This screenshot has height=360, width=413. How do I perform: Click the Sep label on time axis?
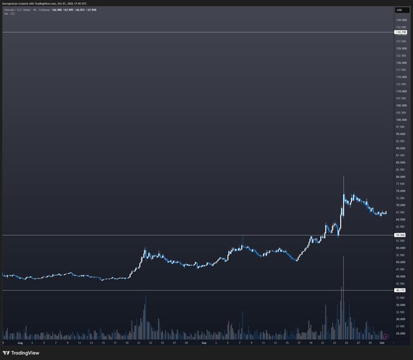point(204,343)
